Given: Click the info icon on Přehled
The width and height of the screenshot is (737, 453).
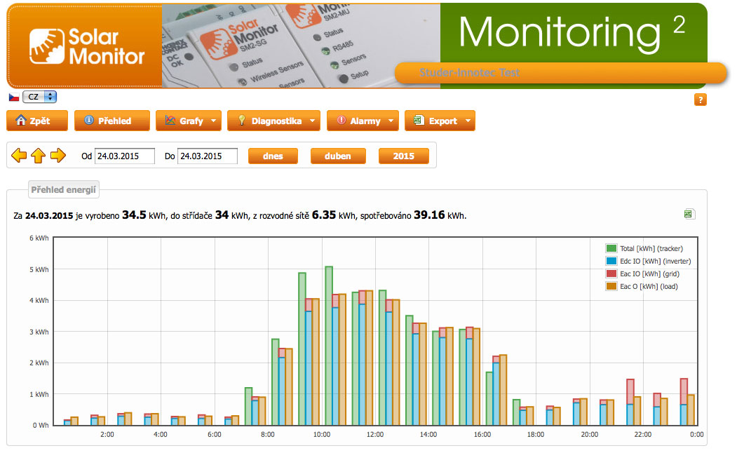Looking at the screenshot, I should tap(89, 121).
